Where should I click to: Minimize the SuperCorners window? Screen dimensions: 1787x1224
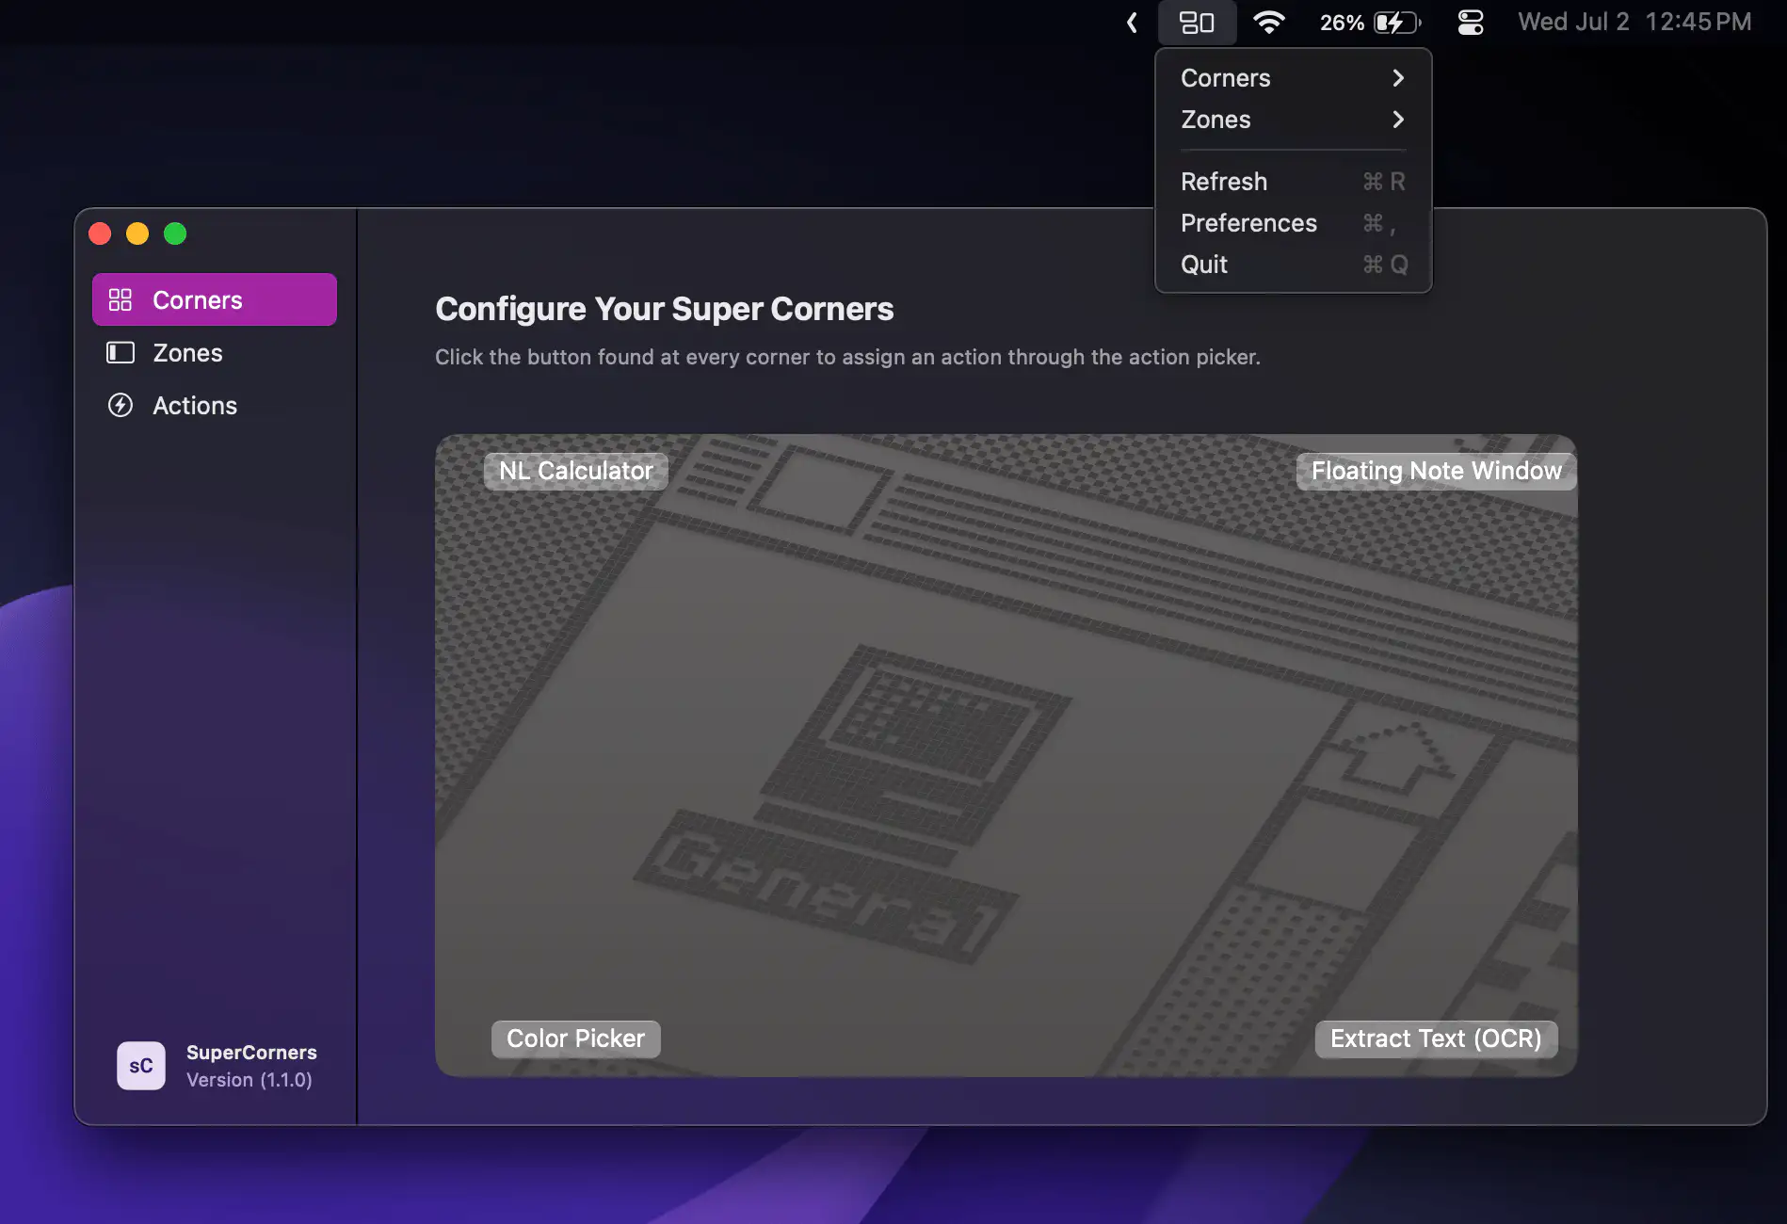point(137,234)
